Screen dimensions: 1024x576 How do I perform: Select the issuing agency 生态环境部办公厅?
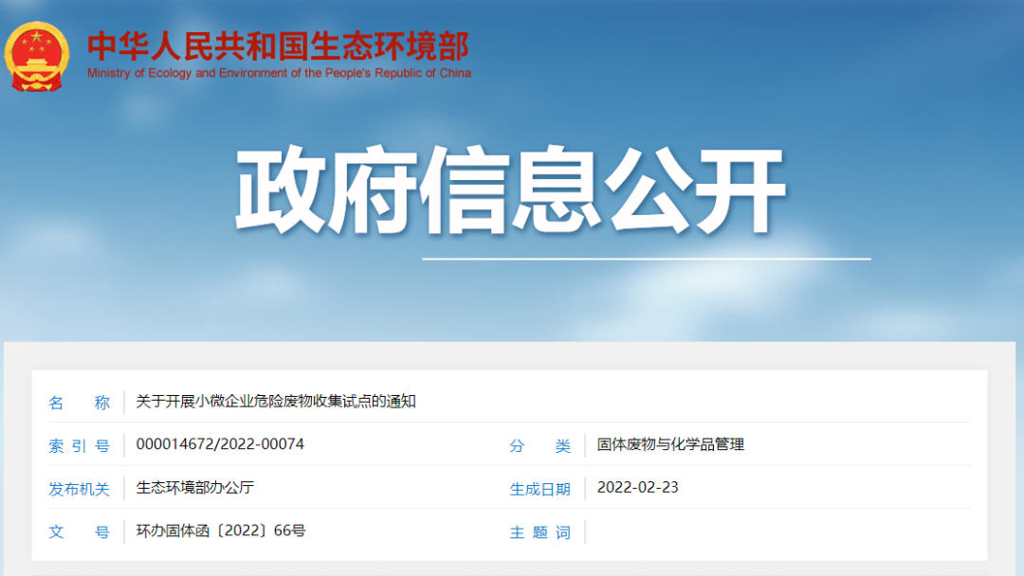tap(195, 488)
